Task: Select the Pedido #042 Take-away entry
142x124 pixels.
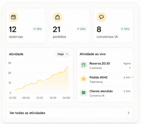Action: 105,80
